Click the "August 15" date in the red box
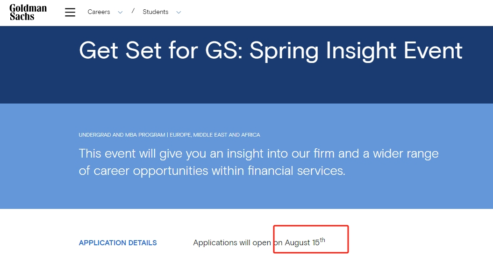The width and height of the screenshot is (493, 263). click(x=302, y=242)
